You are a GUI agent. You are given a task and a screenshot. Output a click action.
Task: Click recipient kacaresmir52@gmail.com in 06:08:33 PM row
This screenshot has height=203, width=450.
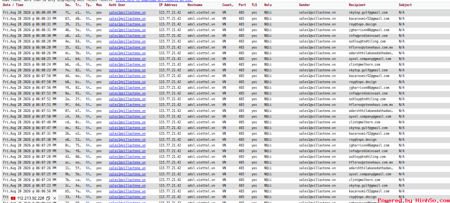click(369, 18)
